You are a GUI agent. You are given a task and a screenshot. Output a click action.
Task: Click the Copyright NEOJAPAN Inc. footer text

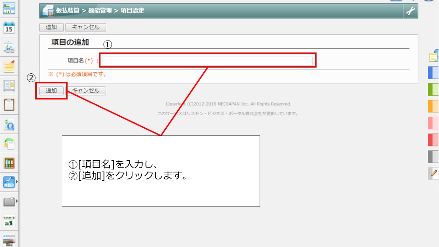(x=228, y=104)
